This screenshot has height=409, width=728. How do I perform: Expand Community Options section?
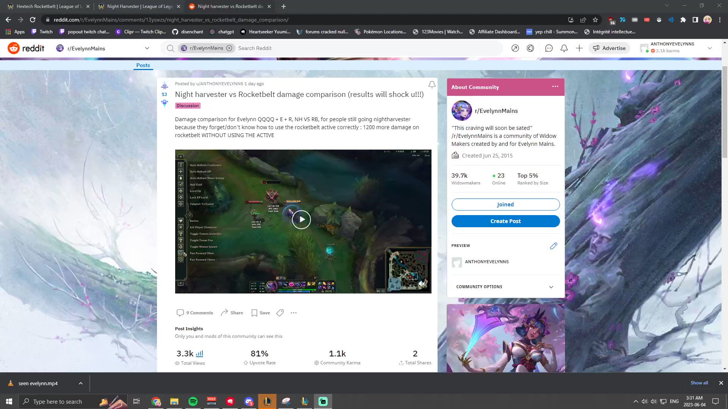point(505,287)
